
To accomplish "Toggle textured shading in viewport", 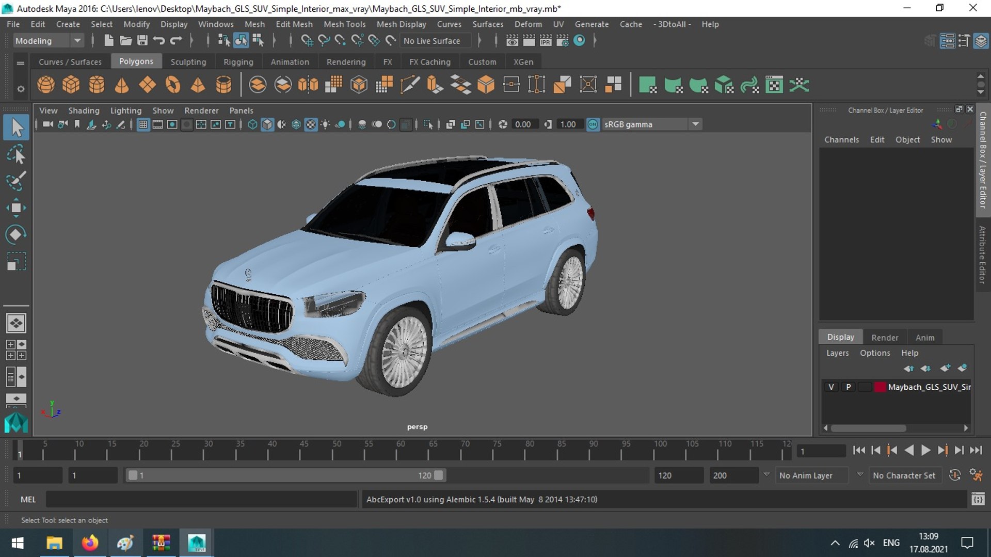I will tap(311, 124).
